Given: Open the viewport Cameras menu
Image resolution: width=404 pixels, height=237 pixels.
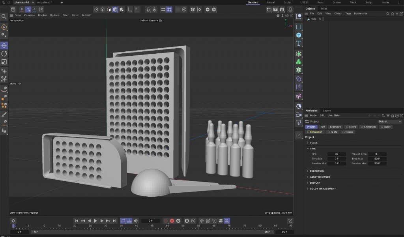Looking at the screenshot, I should [29, 15].
